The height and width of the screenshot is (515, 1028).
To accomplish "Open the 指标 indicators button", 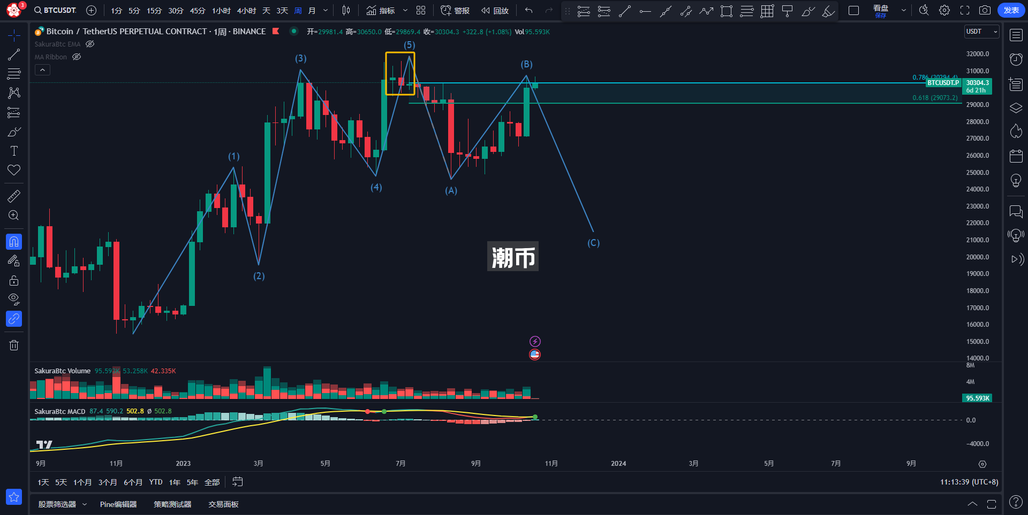I will (381, 10).
